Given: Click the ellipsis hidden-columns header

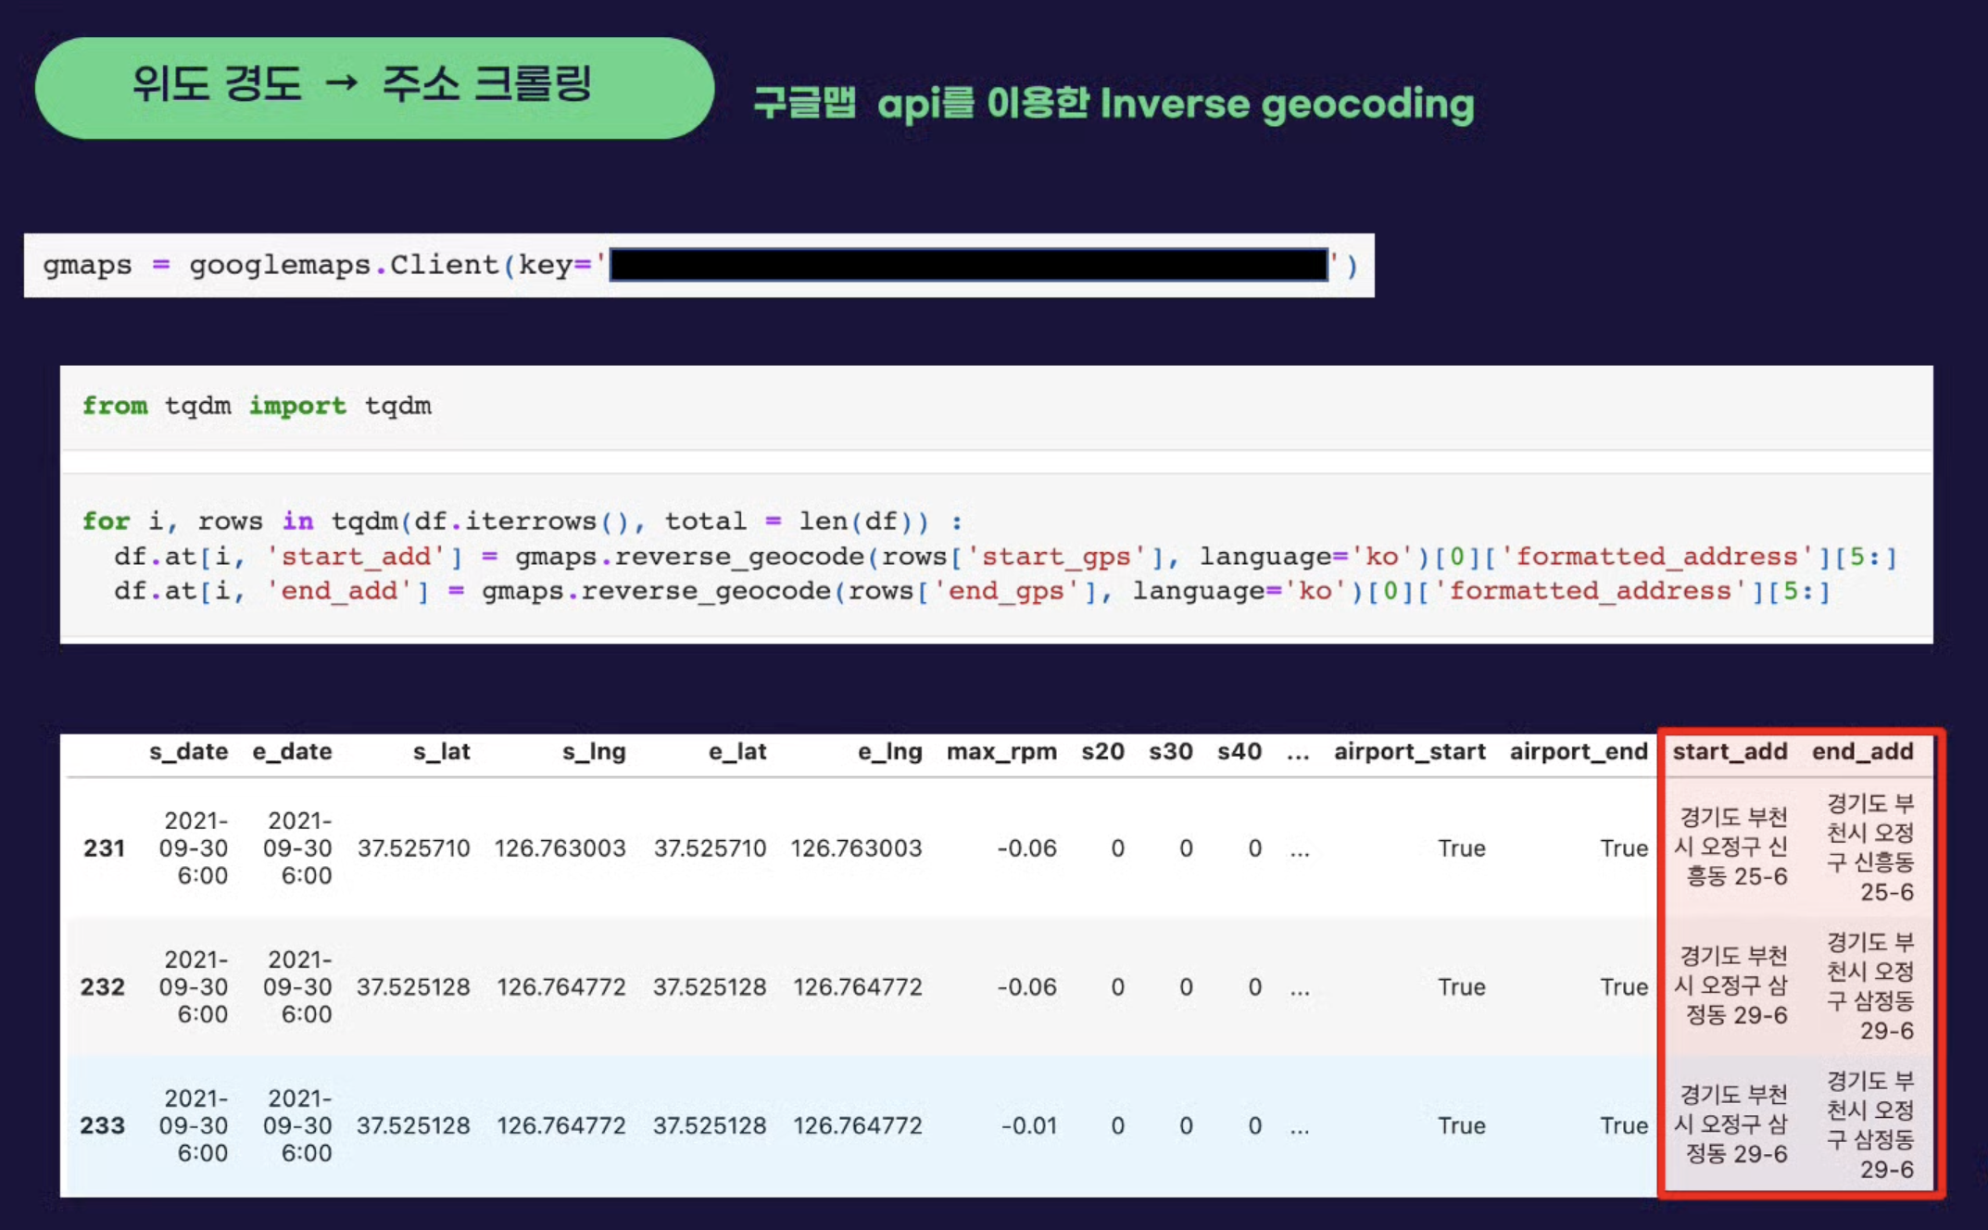Looking at the screenshot, I should click(1298, 752).
